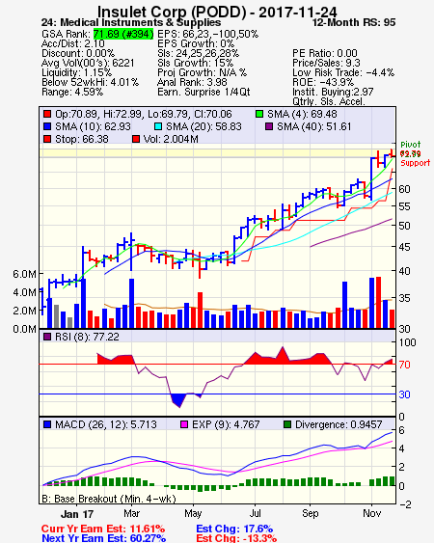Viewport: 434px width, 543px height.
Task: Click the RSI (8): 77.22 legend text
Action: click(x=87, y=337)
